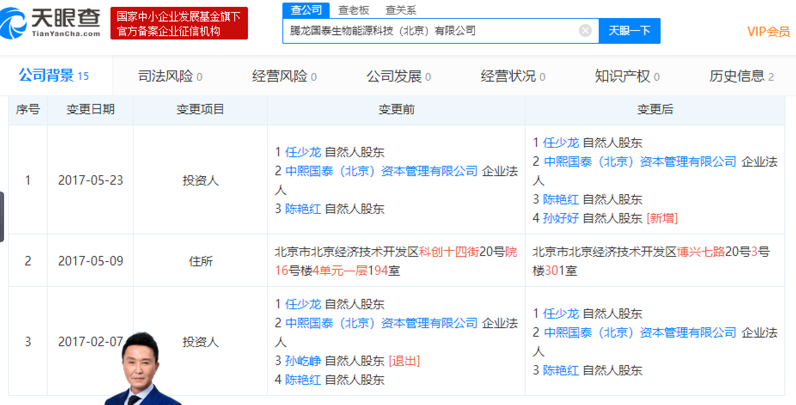Click 任少龙 in 2017-05-23 row's 变更前 cell
The height and width of the screenshot is (405, 796).
(x=303, y=152)
